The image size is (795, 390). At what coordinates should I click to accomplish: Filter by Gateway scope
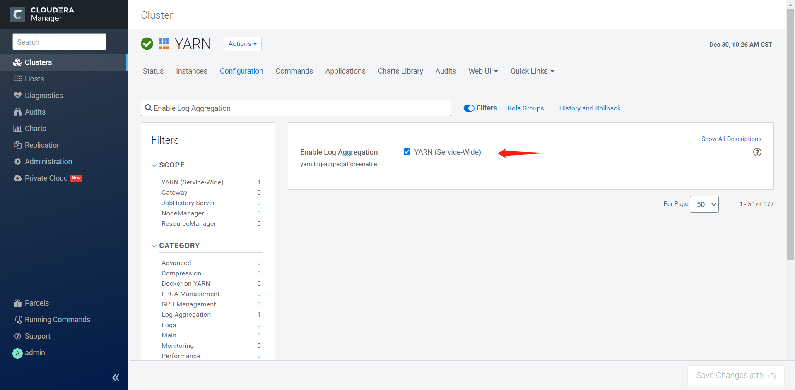[x=174, y=193]
